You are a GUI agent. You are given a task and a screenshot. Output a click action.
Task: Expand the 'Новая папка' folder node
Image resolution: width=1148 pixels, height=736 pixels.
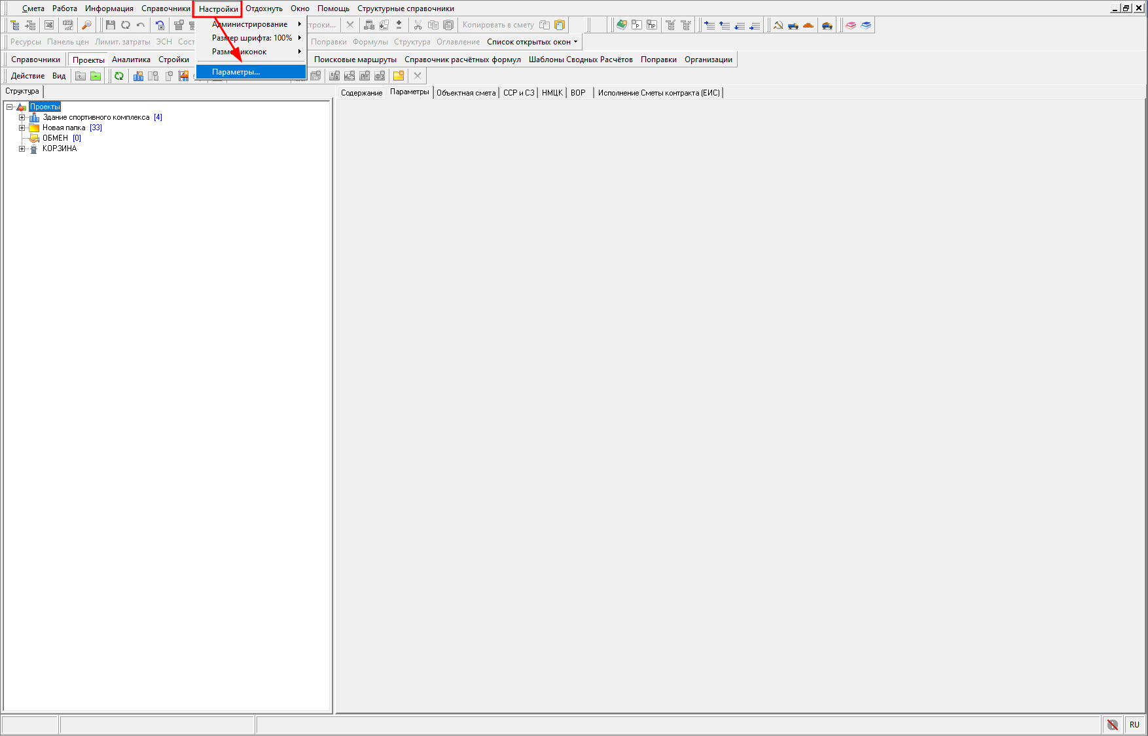22,128
